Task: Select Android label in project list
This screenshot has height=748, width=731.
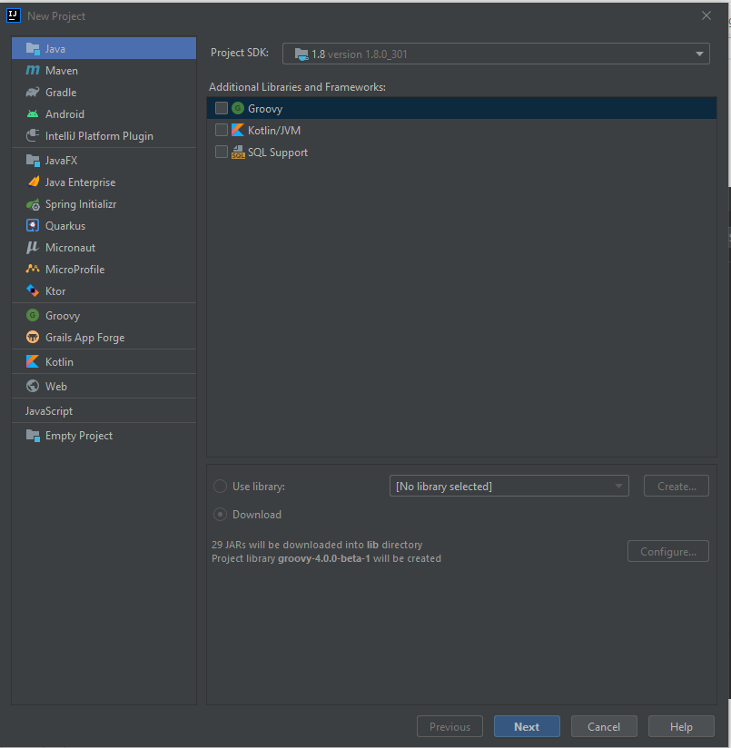Action: click(x=64, y=114)
